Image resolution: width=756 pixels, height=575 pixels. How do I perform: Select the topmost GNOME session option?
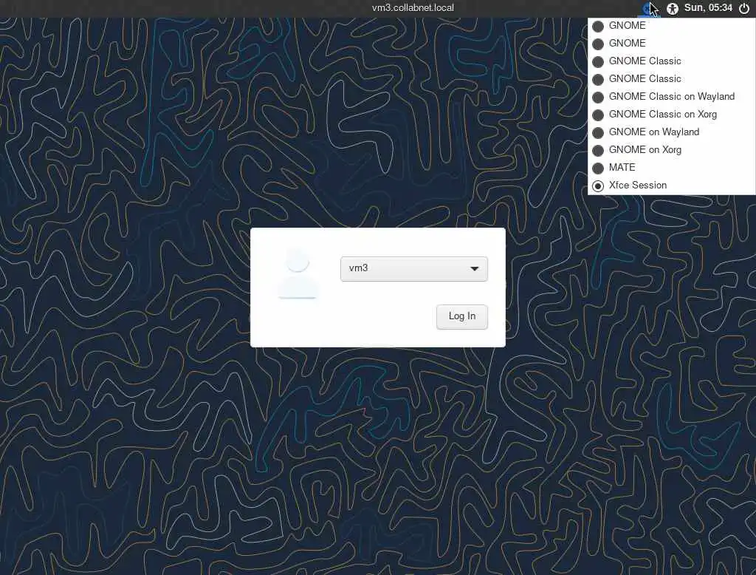671,26
